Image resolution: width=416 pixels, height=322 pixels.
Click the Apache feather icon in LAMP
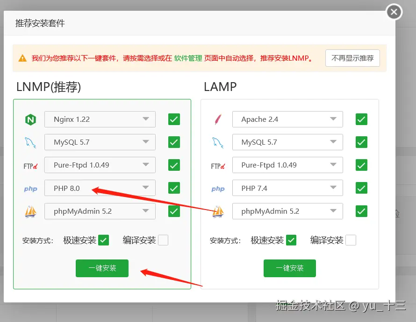218,119
